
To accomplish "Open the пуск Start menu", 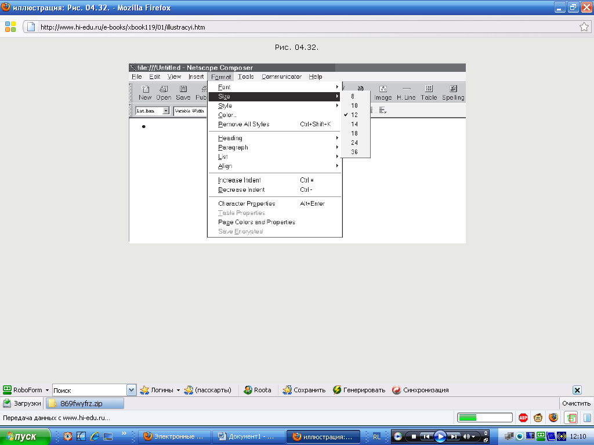I will [x=25, y=437].
